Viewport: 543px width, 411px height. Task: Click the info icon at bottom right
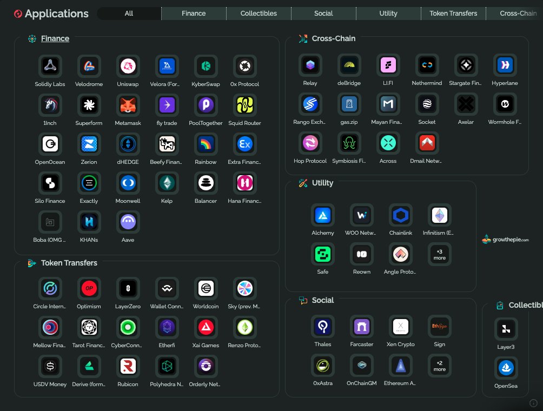pyautogui.click(x=533, y=403)
